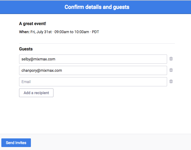The width and height of the screenshot is (191, 150).
Task: Click the 09:00am start time text
Action: 62,32
